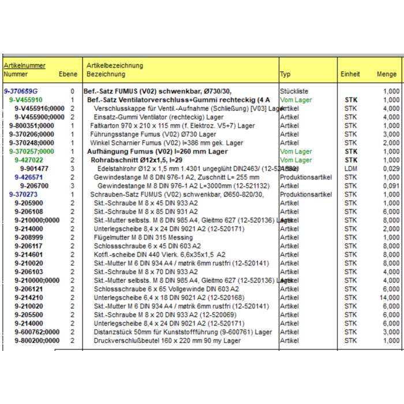Click the Ebene column header

click(x=68, y=74)
